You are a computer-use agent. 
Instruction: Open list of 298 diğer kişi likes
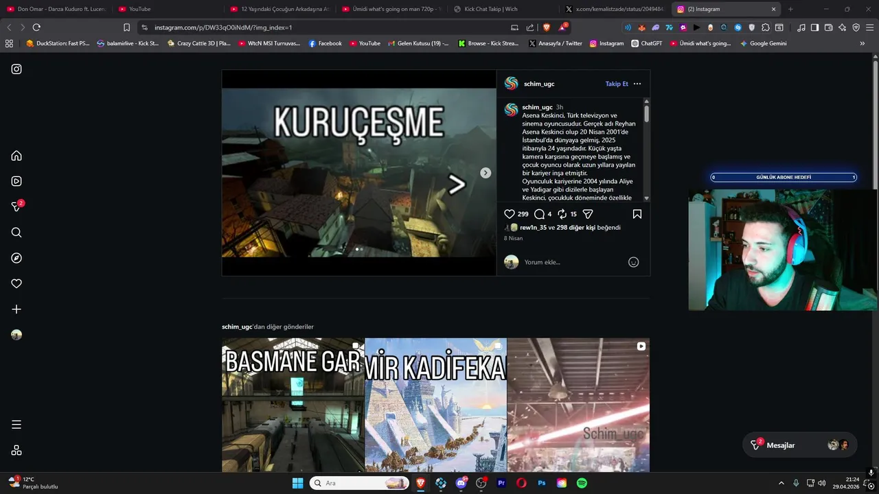(x=576, y=227)
